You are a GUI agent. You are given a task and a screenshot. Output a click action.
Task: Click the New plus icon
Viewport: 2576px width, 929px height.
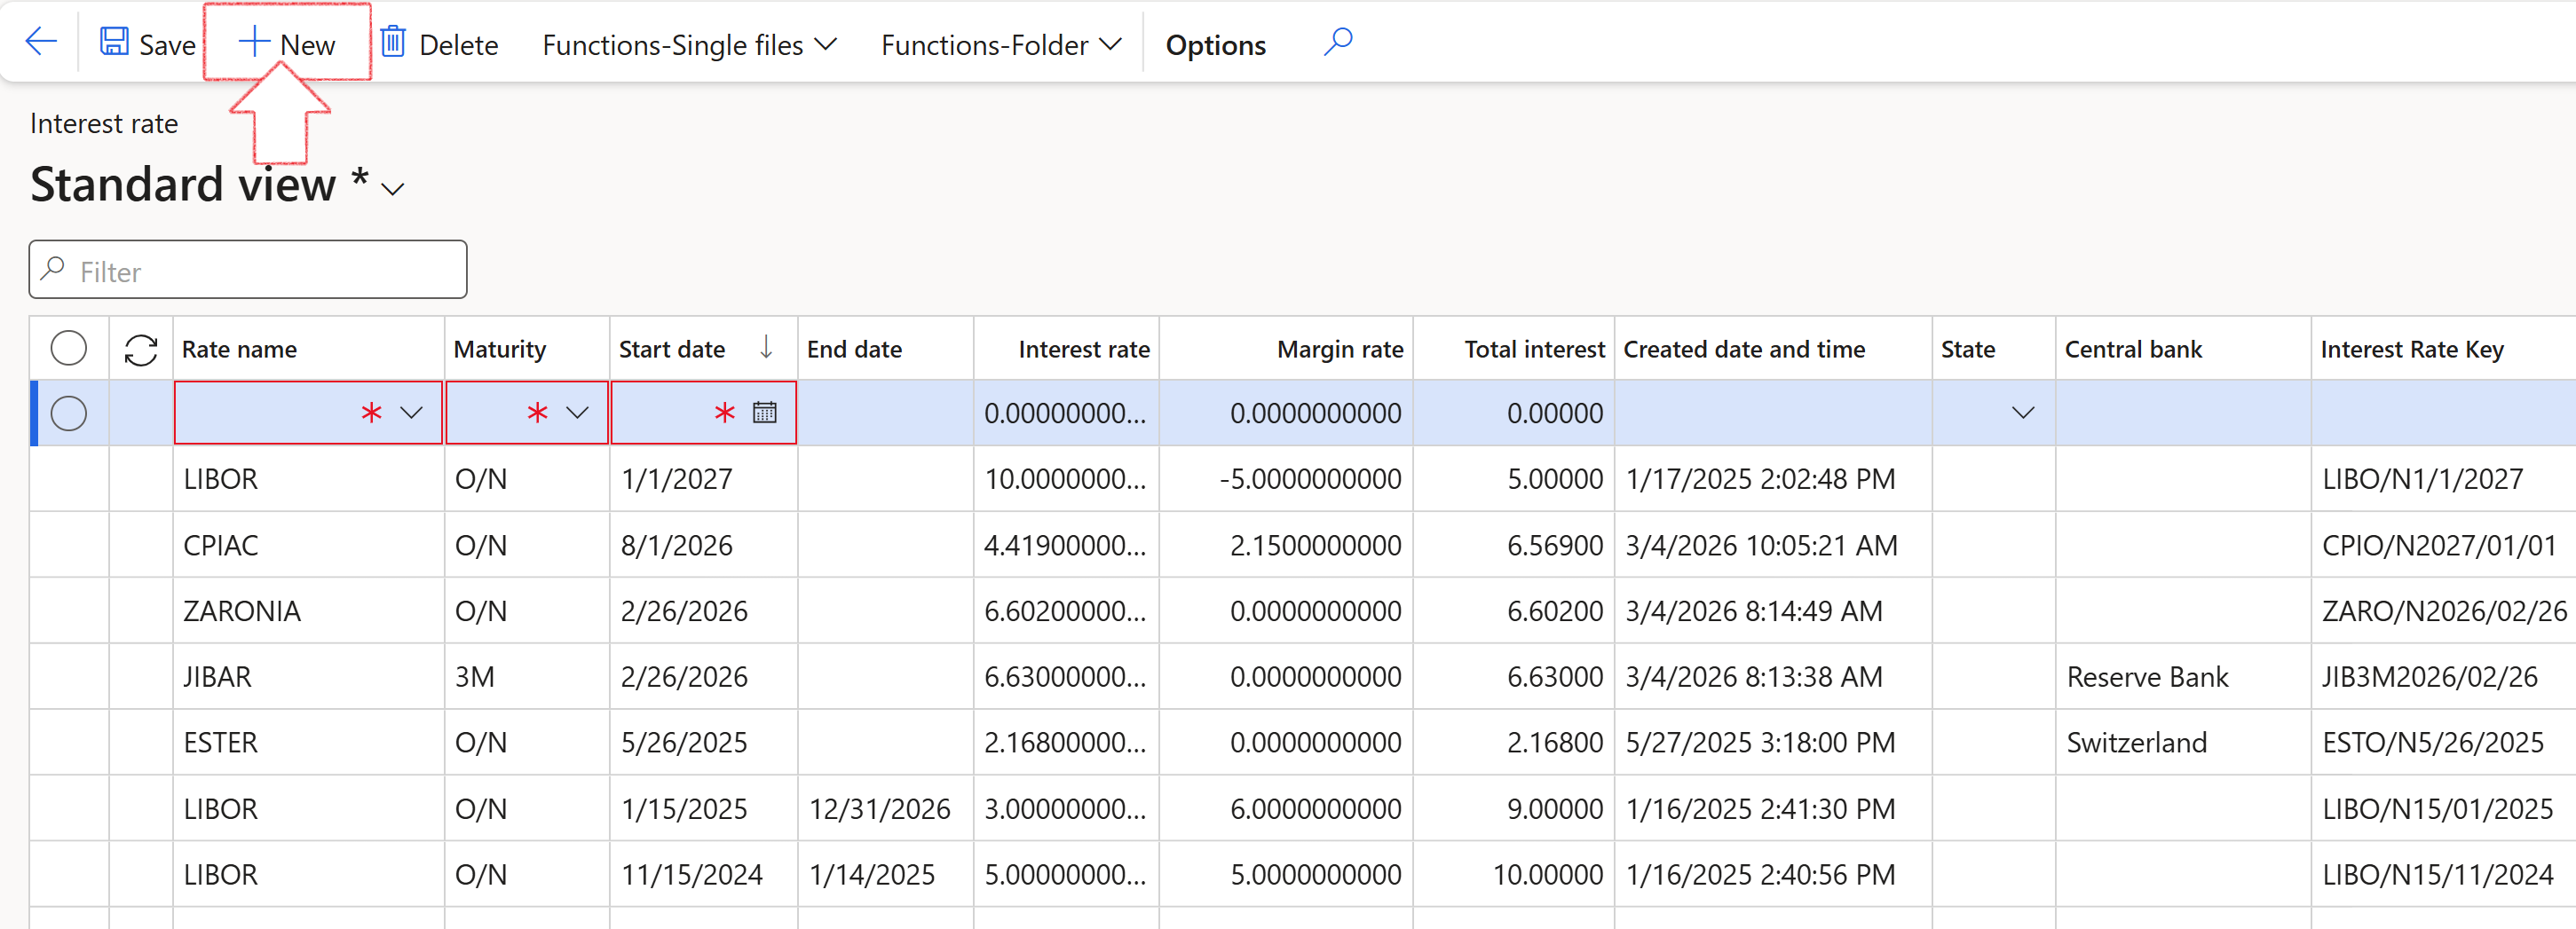pyautogui.click(x=254, y=42)
